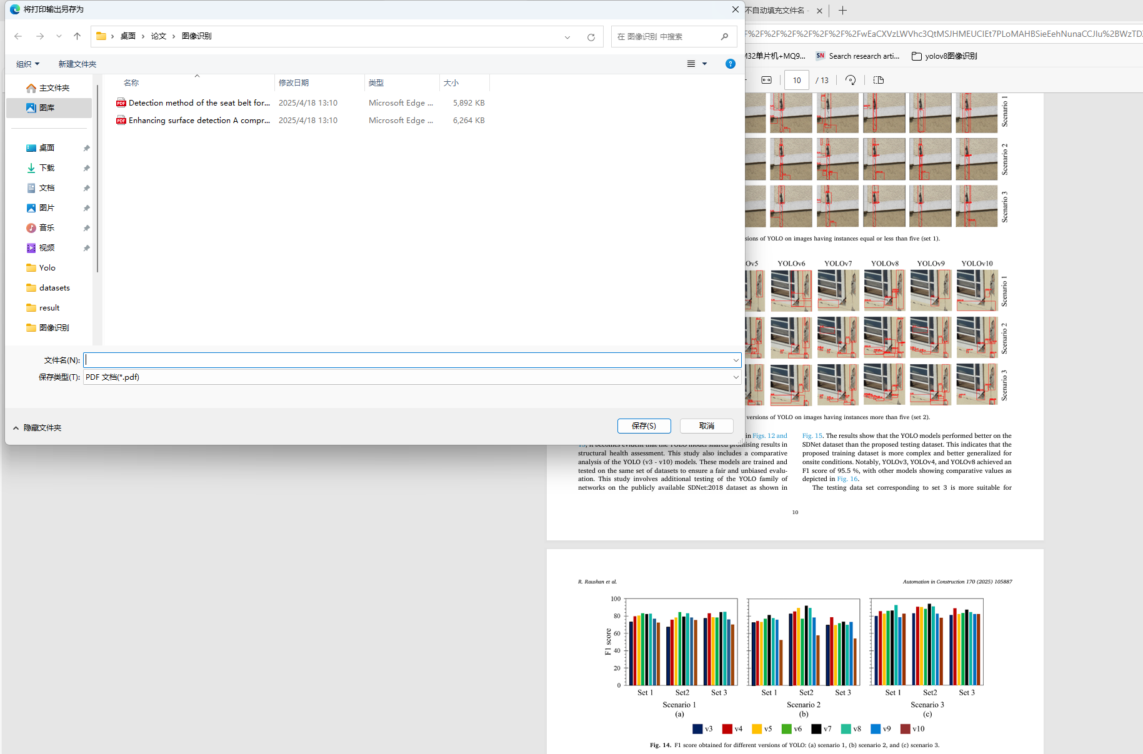Click the 保存(S) button
1143x754 pixels.
(644, 426)
